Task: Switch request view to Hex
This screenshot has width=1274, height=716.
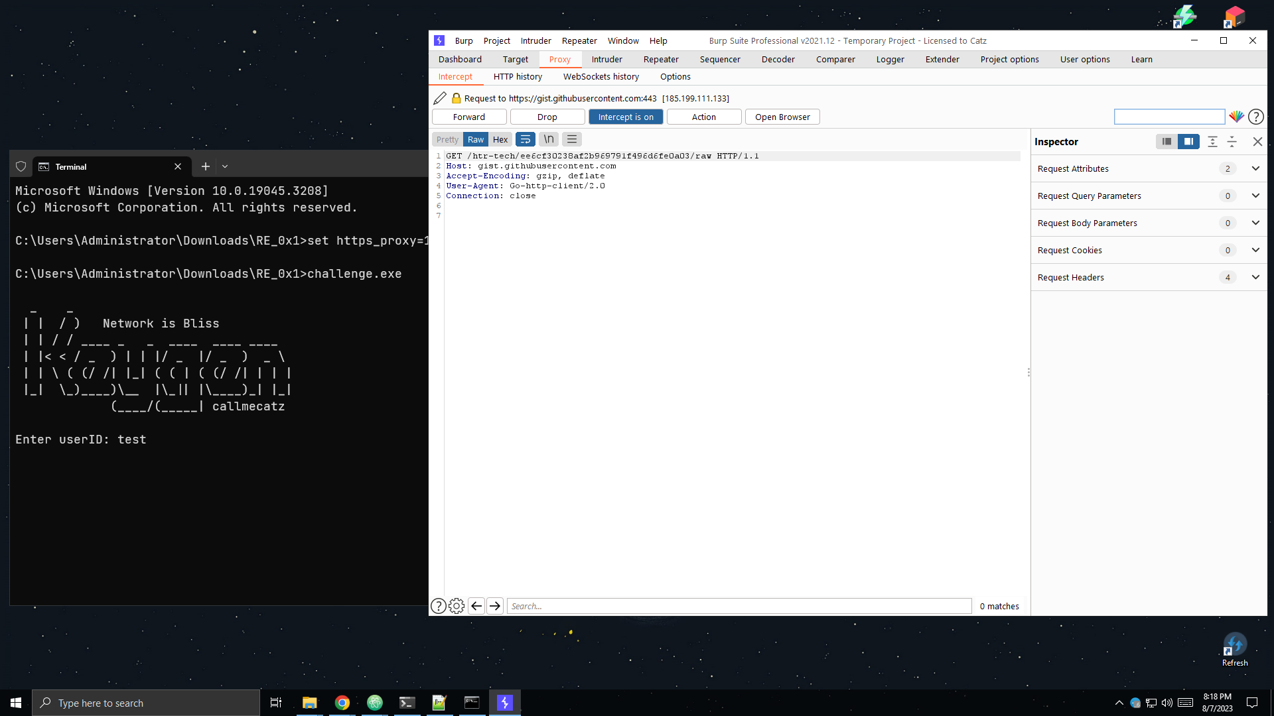Action: pos(500,139)
